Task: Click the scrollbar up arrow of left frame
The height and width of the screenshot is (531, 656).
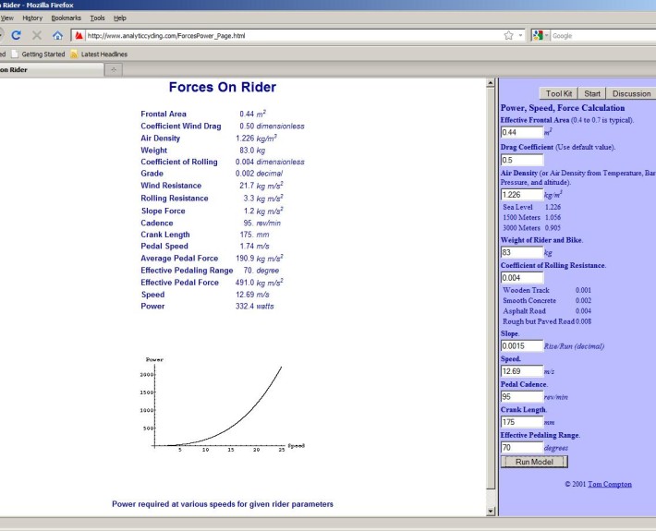Action: click(491, 83)
